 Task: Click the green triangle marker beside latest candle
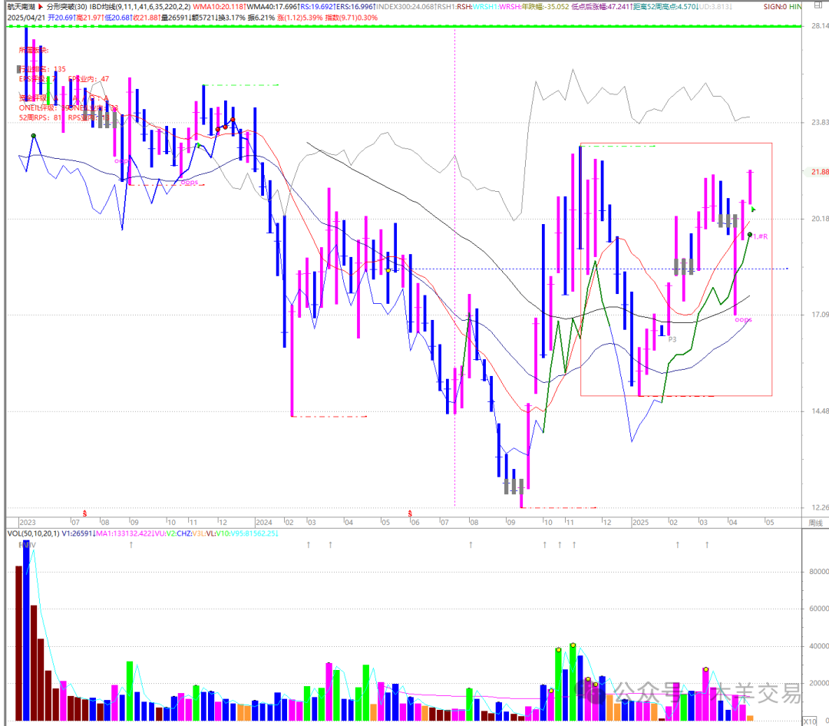pos(753,210)
